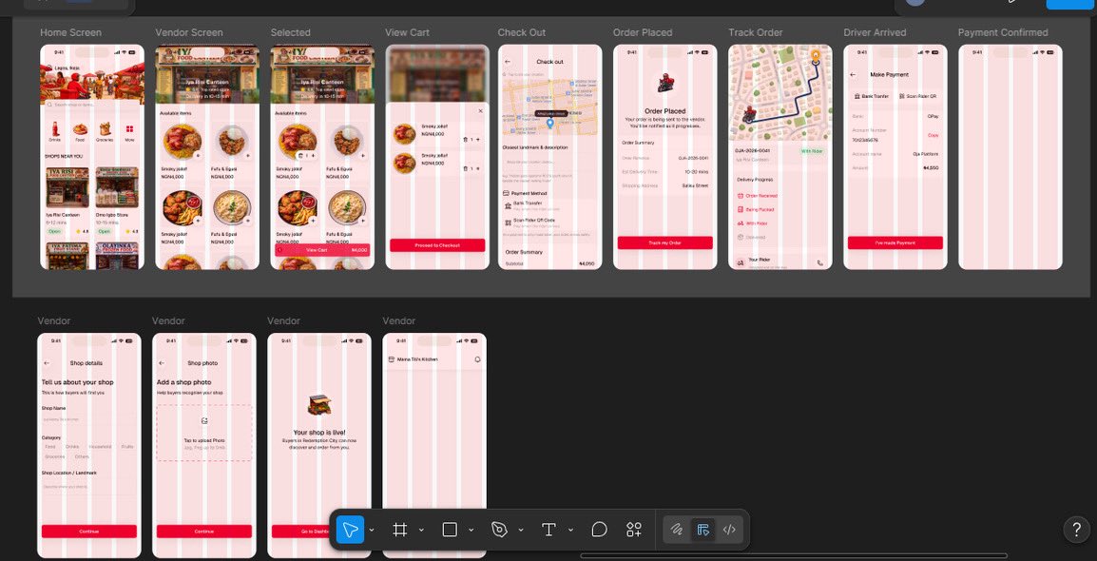Click Vendor label above Shop details frame
The width and height of the screenshot is (1097, 561).
[x=54, y=321]
